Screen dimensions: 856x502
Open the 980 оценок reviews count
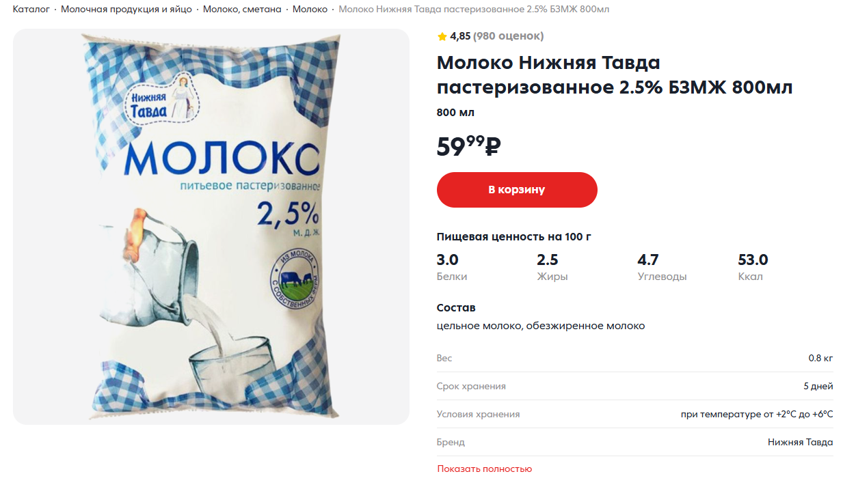(509, 36)
